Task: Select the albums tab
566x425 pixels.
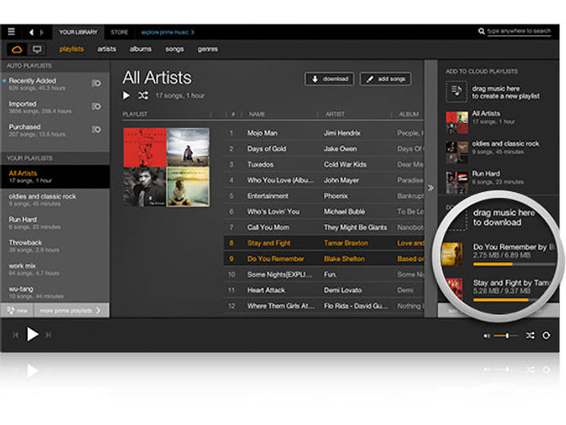Action: click(x=140, y=49)
